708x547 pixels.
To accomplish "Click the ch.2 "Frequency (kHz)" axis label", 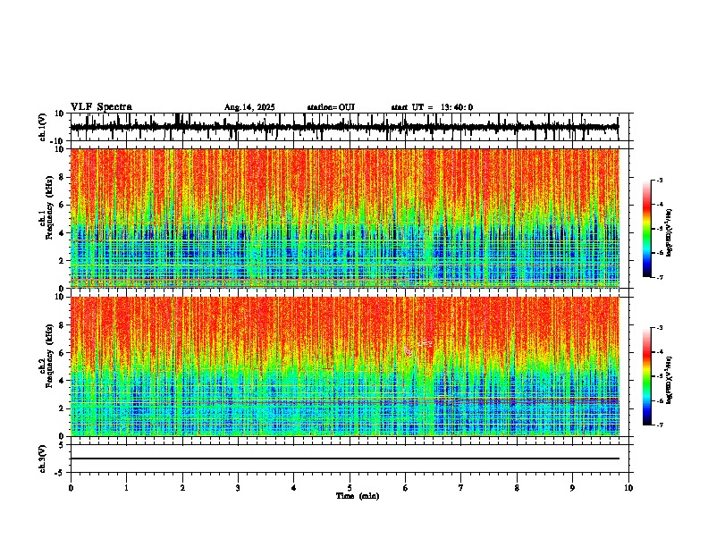I will pyautogui.click(x=49, y=356).
